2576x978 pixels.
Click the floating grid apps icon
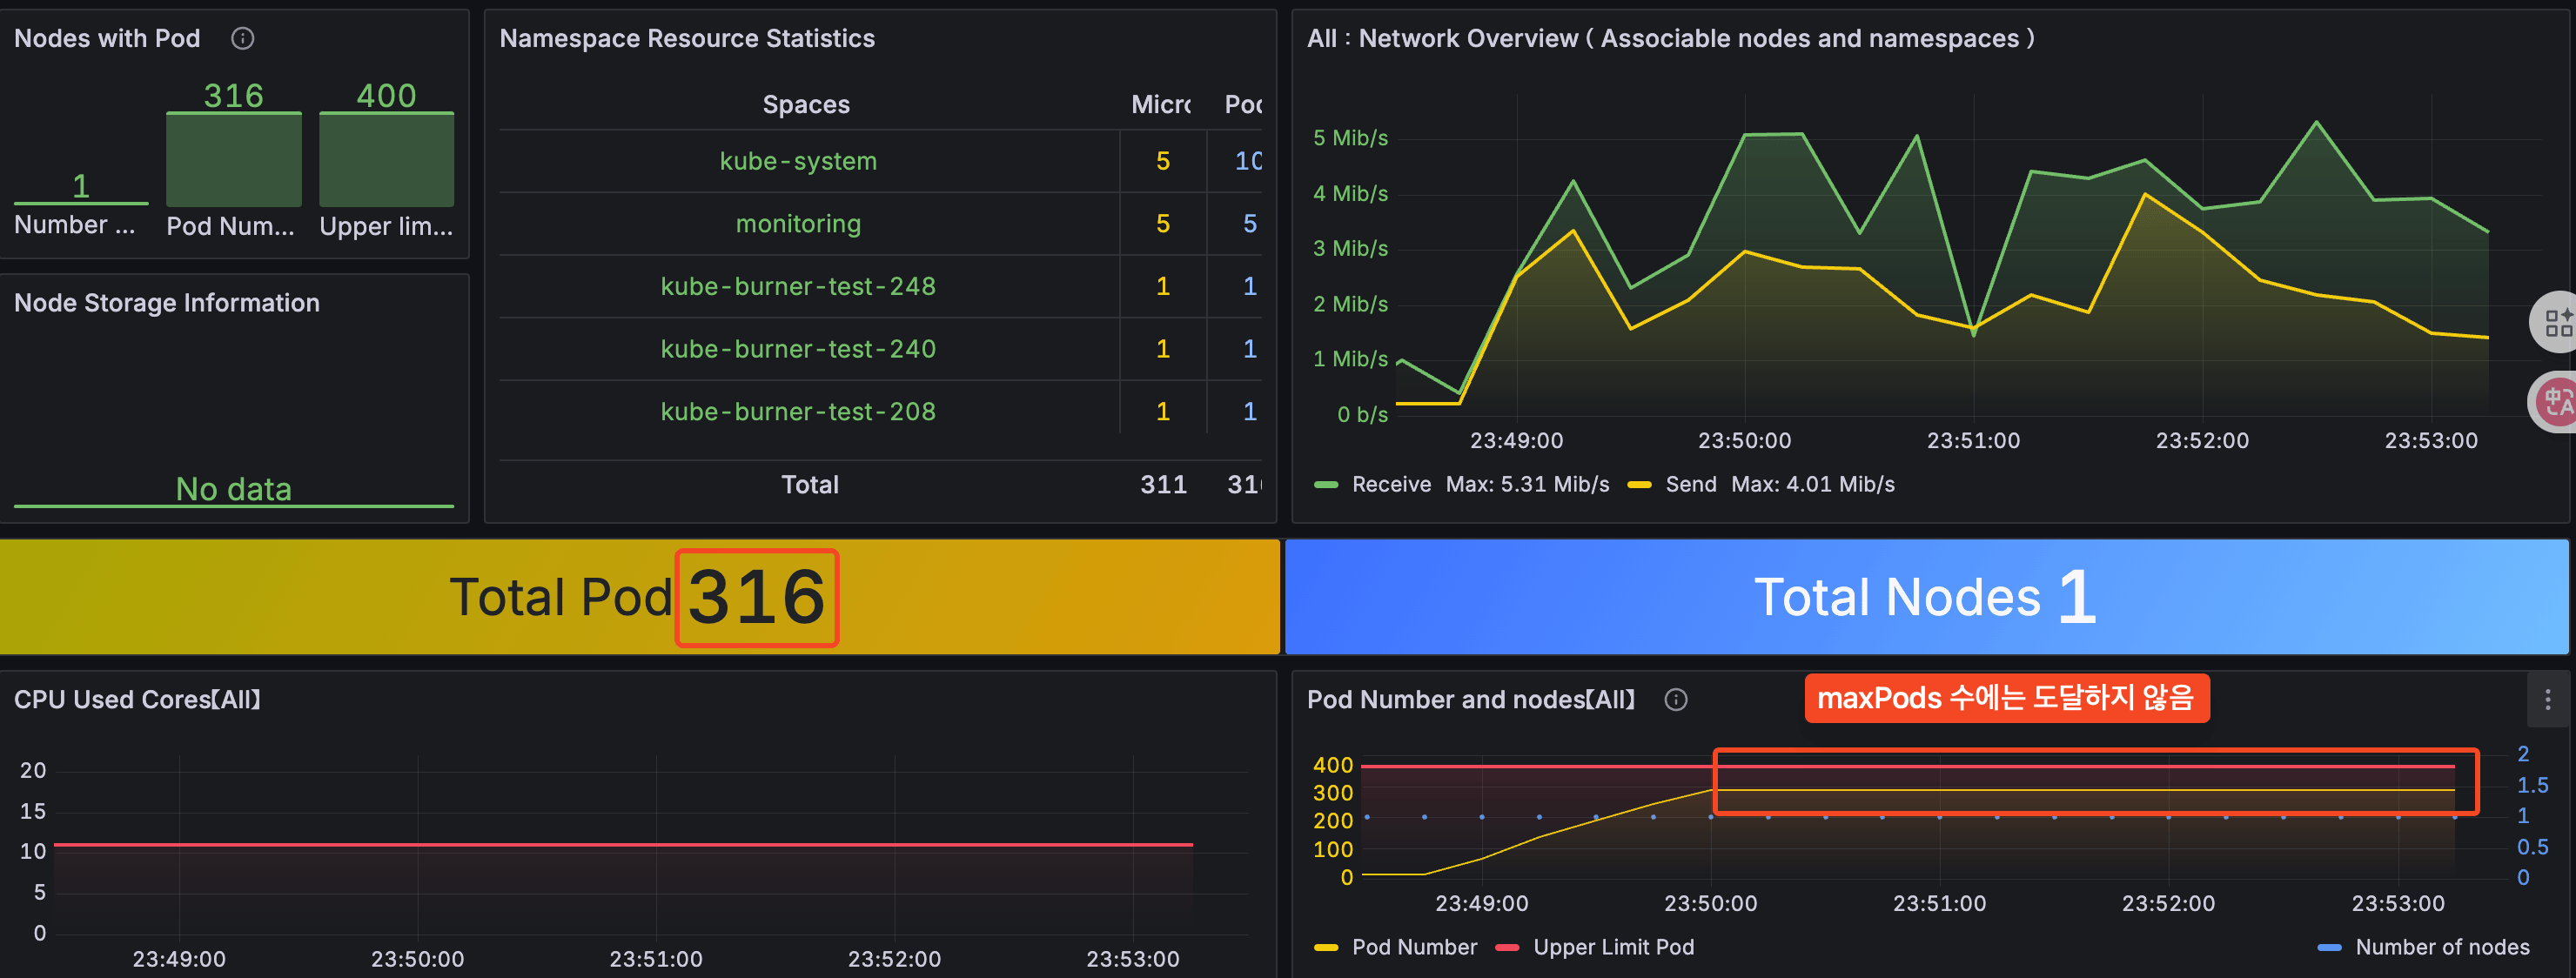(2557, 322)
